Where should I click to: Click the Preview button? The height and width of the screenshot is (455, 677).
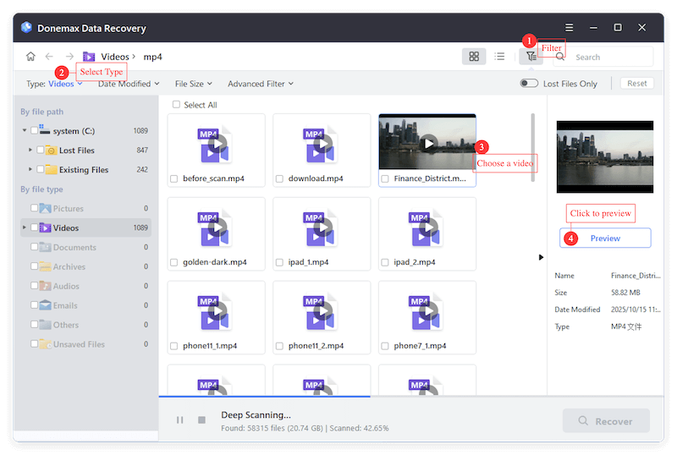[x=605, y=238]
